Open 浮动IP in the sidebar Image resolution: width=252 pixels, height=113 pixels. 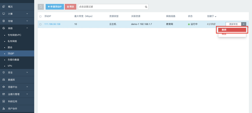pyautogui.click(x=17, y=53)
